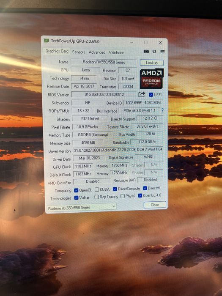Click the AMD CrossFire Disabled value
The height and width of the screenshot is (296, 222).
pyautogui.click(x=93, y=181)
